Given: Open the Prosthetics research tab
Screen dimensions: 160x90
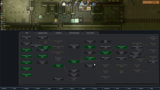Looking at the screenshot, I should [58, 33].
